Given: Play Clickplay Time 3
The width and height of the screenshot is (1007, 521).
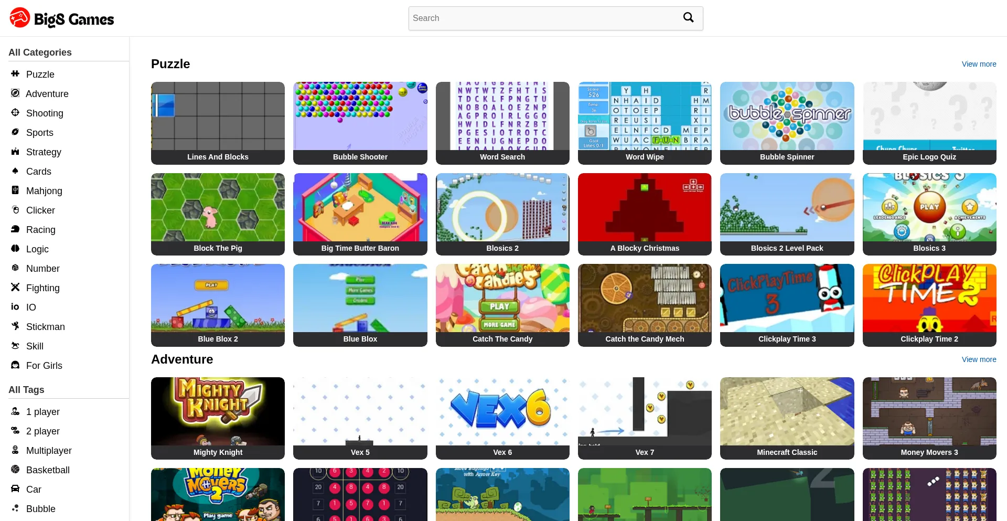Looking at the screenshot, I should 787,305.
